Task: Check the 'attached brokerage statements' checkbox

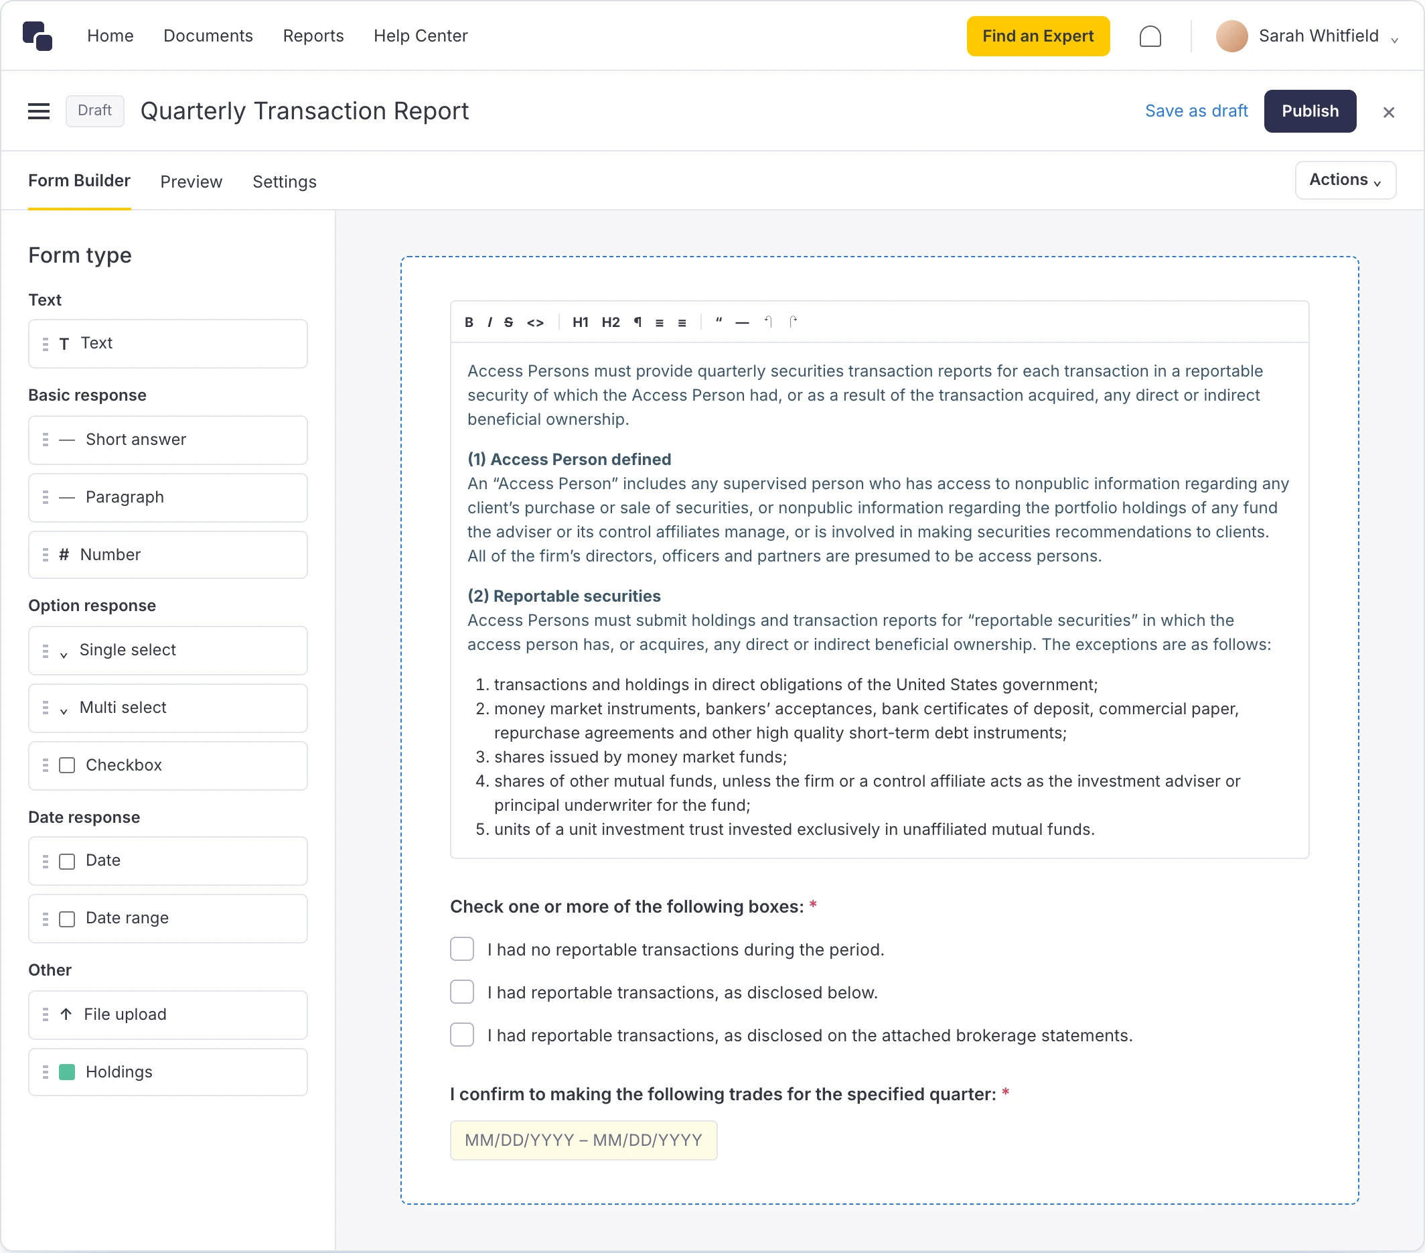Action: pos(462,1035)
